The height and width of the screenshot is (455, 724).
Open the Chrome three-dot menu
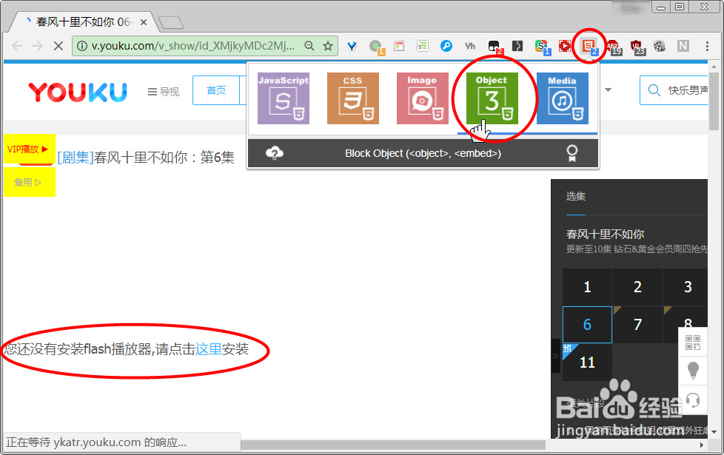click(x=707, y=46)
